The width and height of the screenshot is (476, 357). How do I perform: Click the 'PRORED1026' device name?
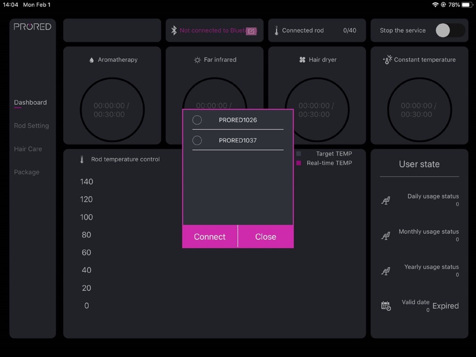pyautogui.click(x=237, y=120)
